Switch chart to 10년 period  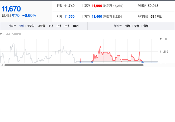tap(75, 26)
